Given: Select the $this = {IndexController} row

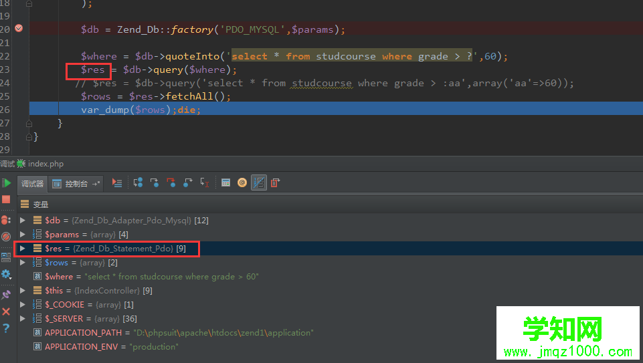Looking at the screenshot, I should 330,291.
